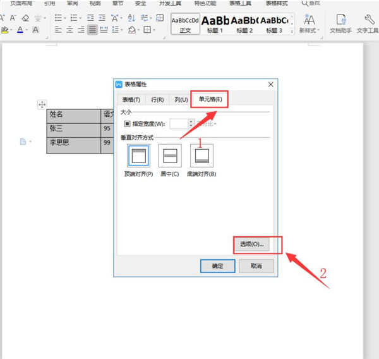Choose the 居中 vertical center alignment option
Screen dimensions: 379x359
170,155
